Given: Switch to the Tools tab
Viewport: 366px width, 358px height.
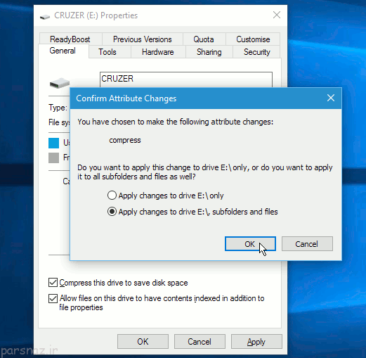Looking at the screenshot, I should [107, 52].
